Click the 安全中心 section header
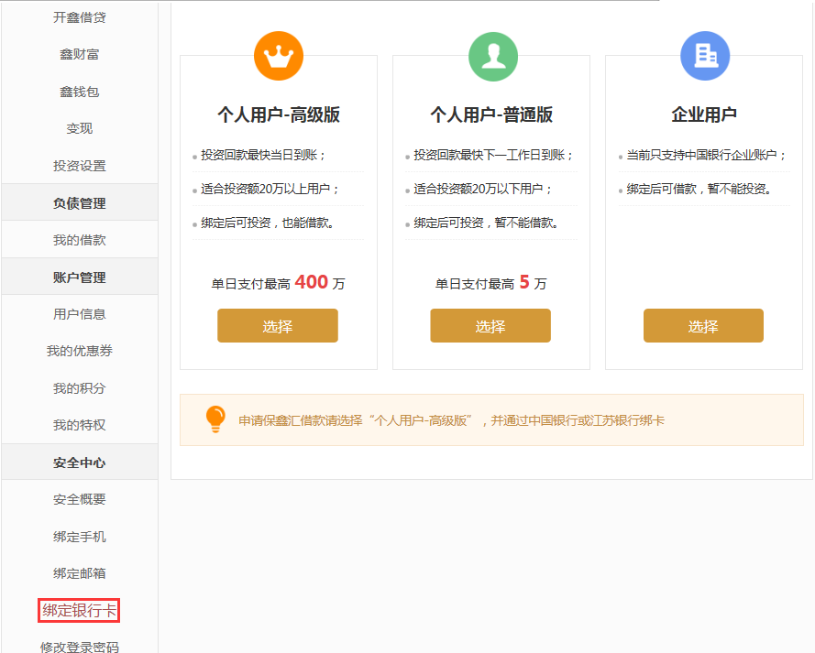The image size is (815, 653). coord(80,463)
